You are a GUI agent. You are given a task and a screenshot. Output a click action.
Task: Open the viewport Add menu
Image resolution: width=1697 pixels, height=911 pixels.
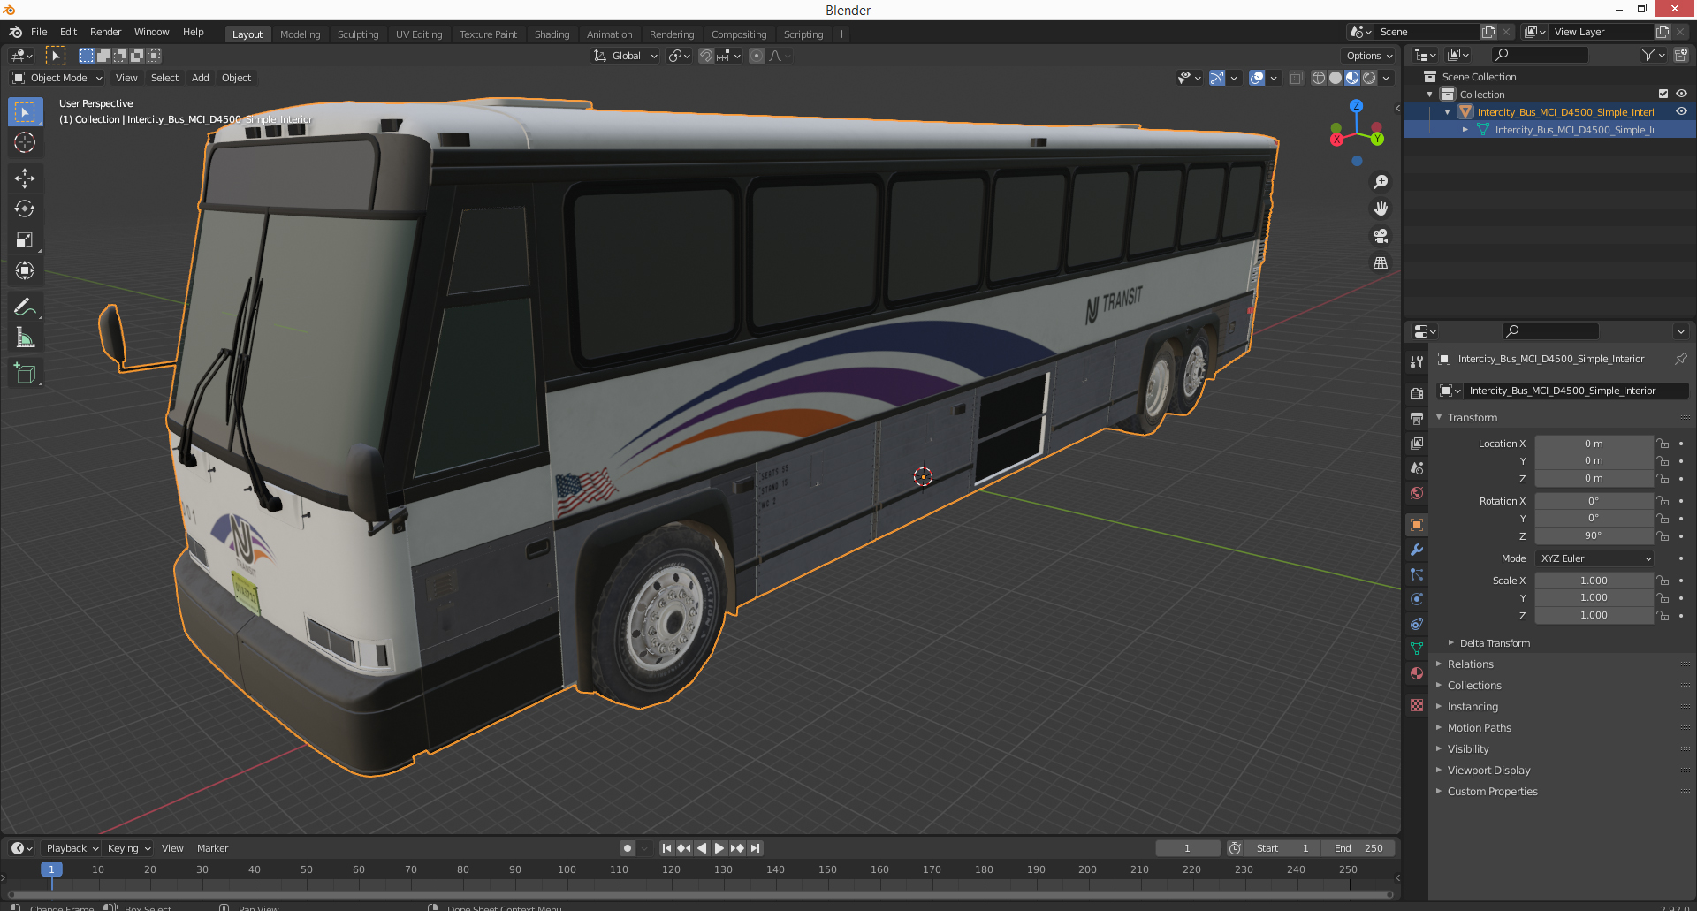pos(201,78)
